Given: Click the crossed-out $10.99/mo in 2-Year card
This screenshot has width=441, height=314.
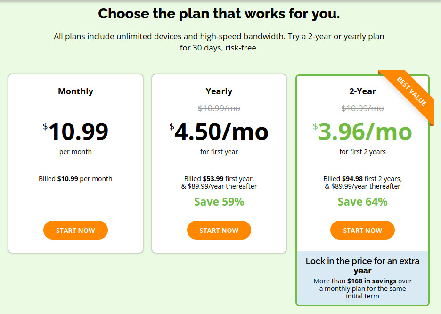Looking at the screenshot, I should coord(362,108).
